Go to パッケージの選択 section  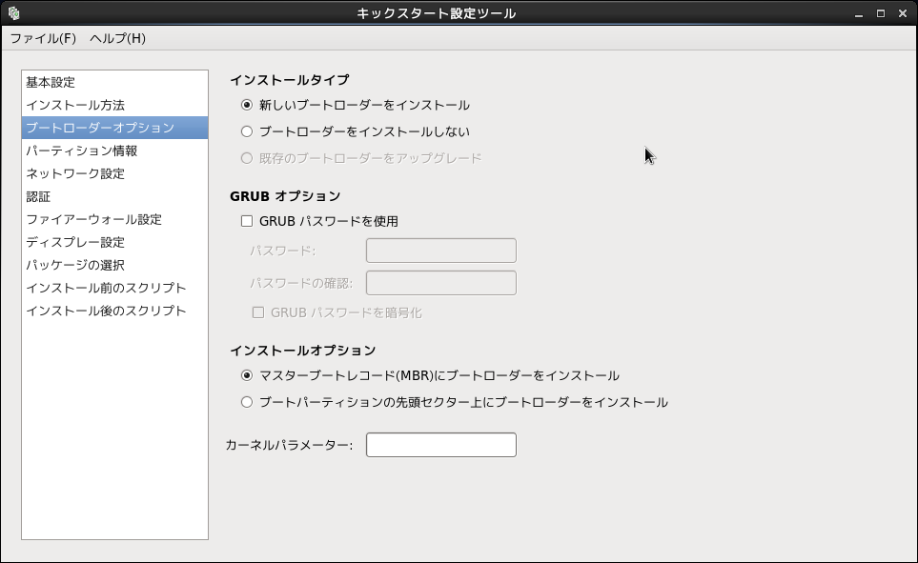click(75, 265)
